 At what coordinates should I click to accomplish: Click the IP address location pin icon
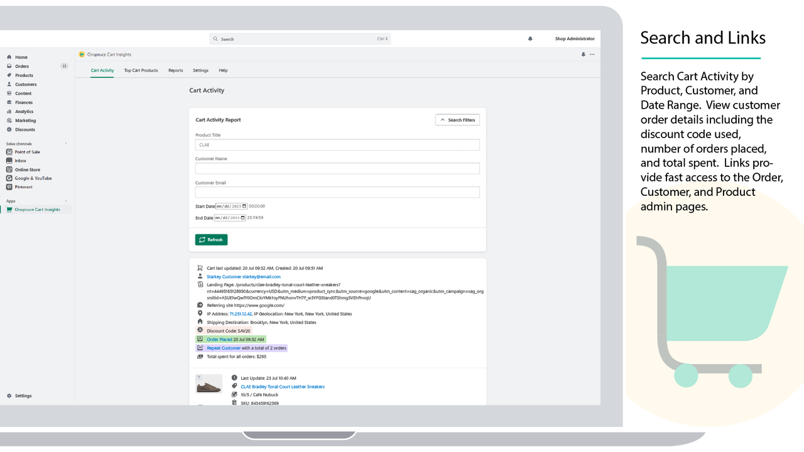click(200, 313)
